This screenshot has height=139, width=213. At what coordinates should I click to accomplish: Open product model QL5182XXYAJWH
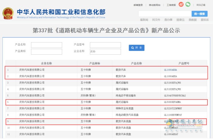coord(173,89)
